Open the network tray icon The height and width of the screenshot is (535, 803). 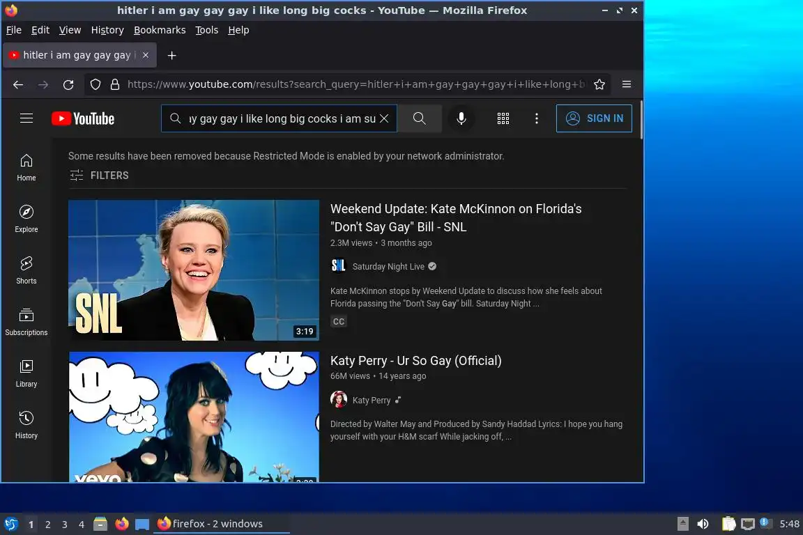click(x=748, y=524)
